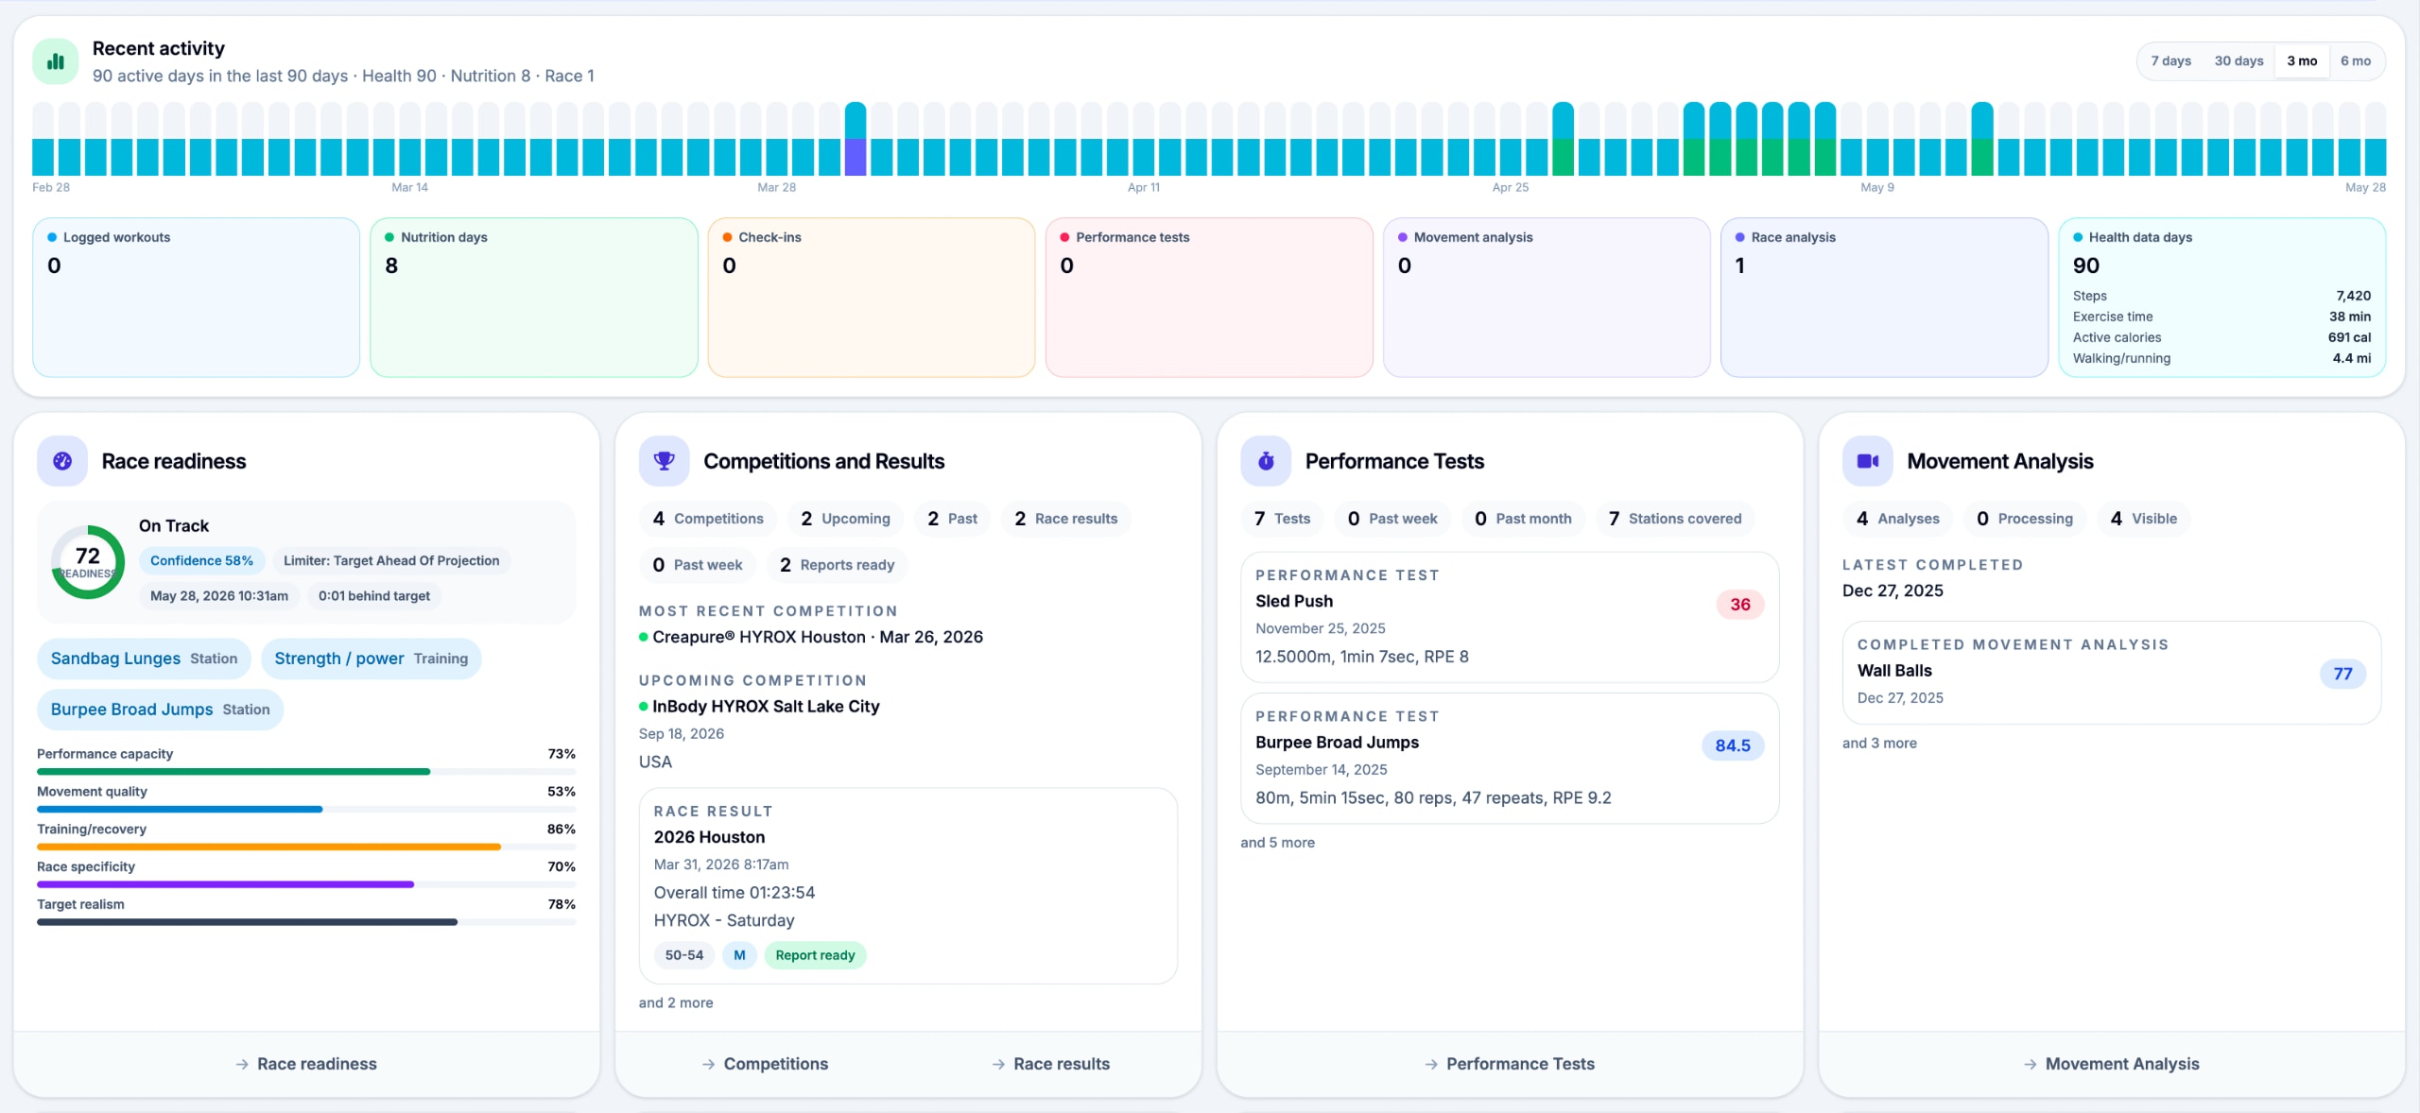Image resolution: width=2420 pixels, height=1113 pixels.
Task: Expand 'and 2 more' under race results
Action: click(x=676, y=1003)
